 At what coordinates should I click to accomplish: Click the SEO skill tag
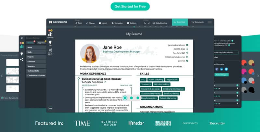143,80
